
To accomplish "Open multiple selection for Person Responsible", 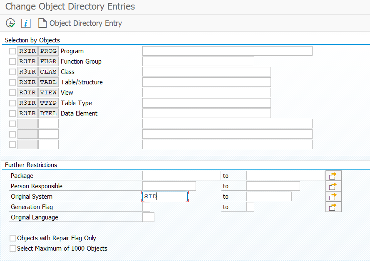I will click(x=333, y=186).
